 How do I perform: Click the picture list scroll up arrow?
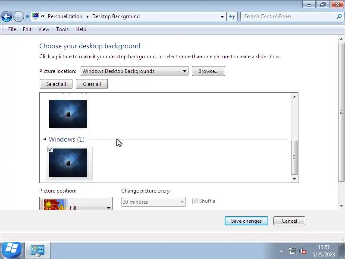295,97
